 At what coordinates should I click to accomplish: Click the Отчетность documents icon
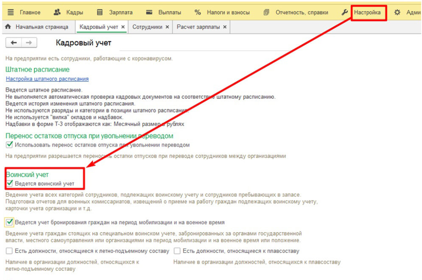[x=266, y=12]
